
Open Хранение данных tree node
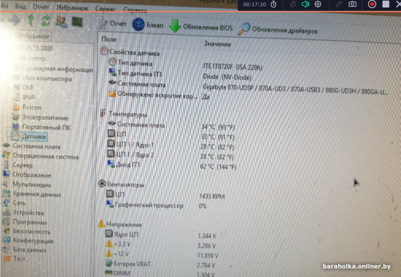(x=32, y=194)
